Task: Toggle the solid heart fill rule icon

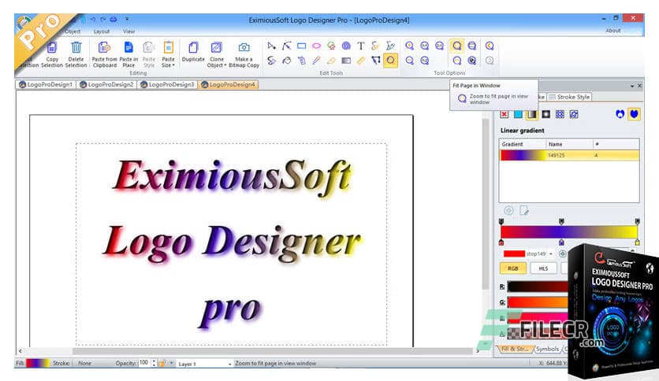Action: coord(635,114)
